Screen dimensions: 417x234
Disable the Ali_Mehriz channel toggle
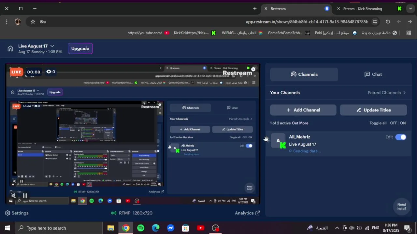point(401,137)
